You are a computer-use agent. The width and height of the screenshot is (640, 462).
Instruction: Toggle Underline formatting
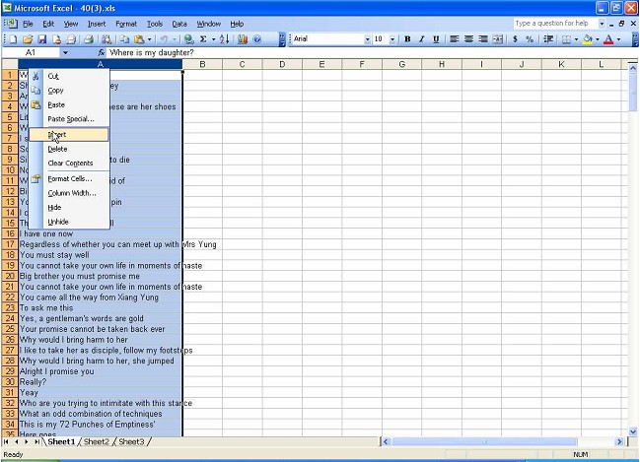[436, 39]
